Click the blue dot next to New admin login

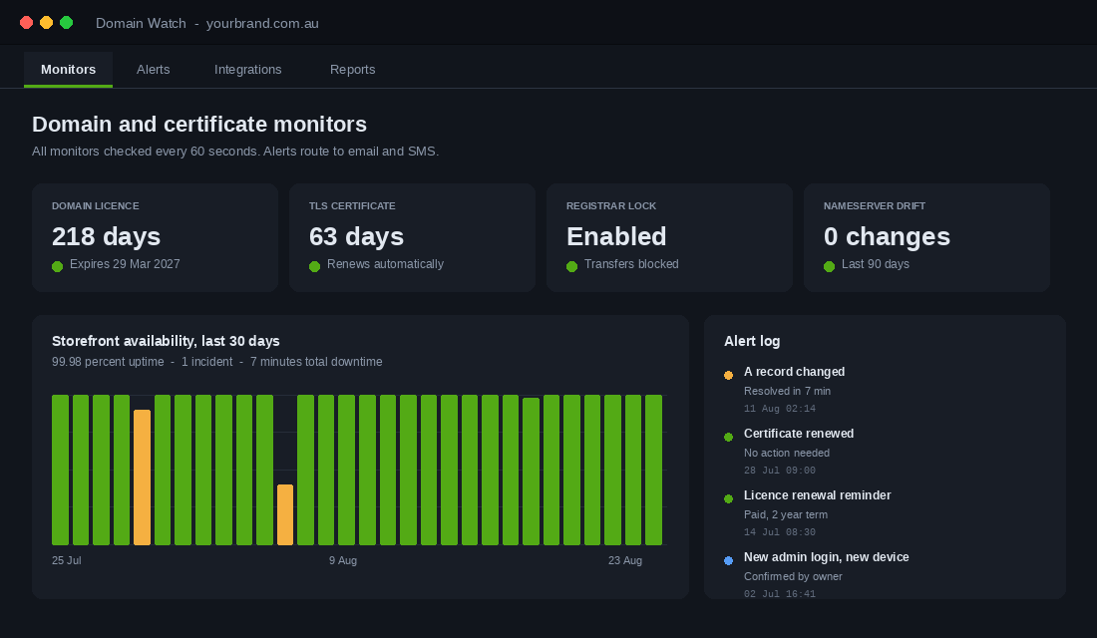tap(728, 560)
